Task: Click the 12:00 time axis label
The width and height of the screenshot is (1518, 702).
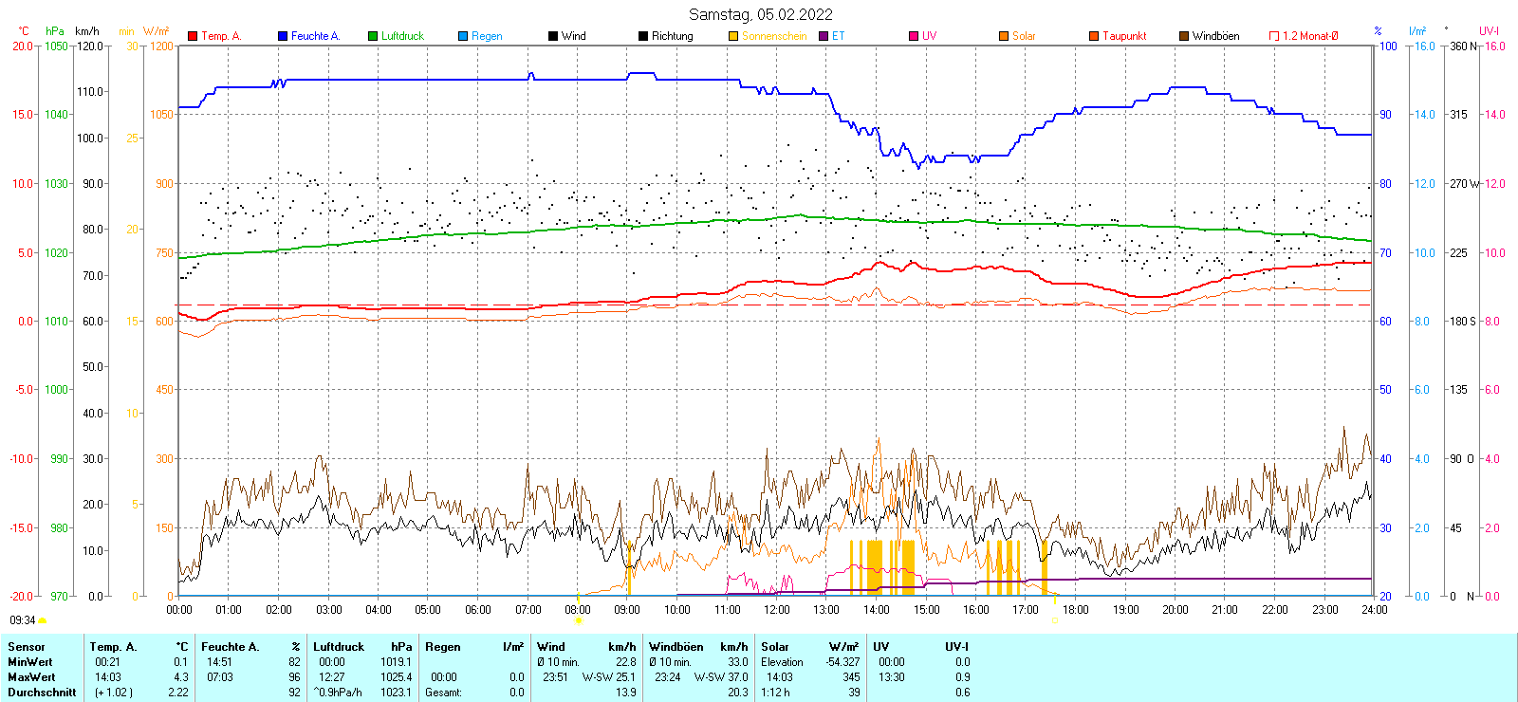Action: (x=777, y=610)
